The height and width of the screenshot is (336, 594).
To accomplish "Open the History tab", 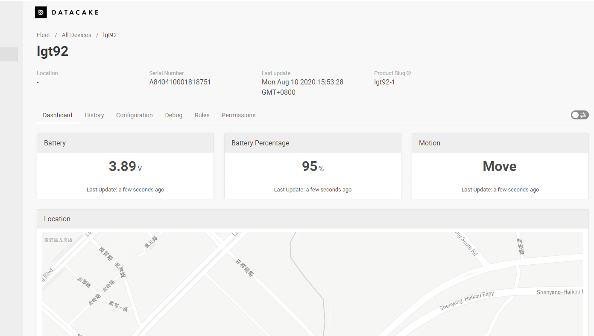I will coord(94,115).
